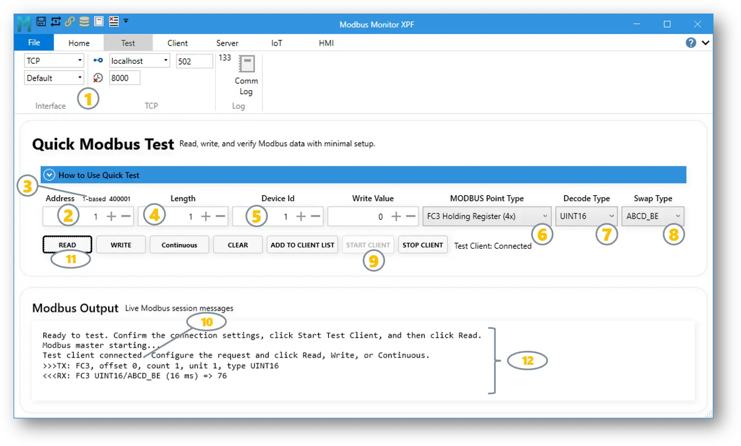This screenshot has width=741, height=446.
Task: Select the Test ribbon tab
Action: [128, 43]
